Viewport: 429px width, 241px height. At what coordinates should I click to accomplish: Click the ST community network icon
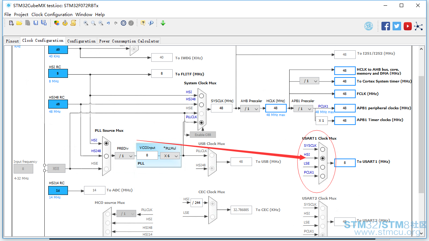coord(418,26)
